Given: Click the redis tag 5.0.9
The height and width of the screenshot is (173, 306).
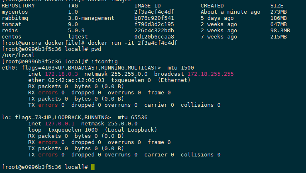Looking at the screenshot, I should point(76,31).
